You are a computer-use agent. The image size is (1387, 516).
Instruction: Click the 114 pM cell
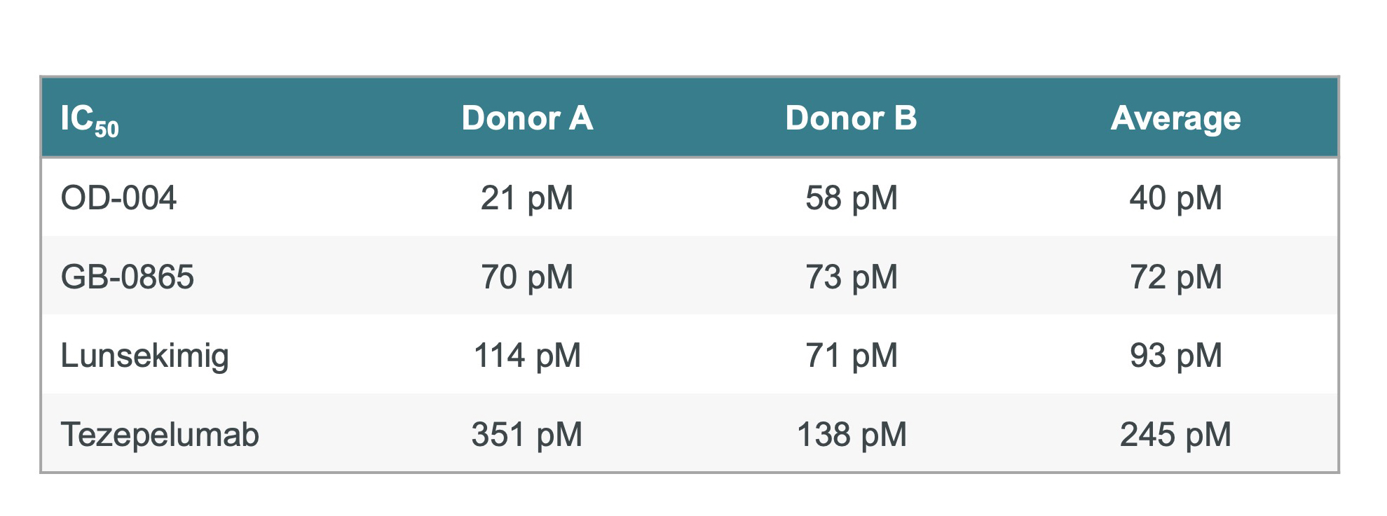tap(527, 356)
